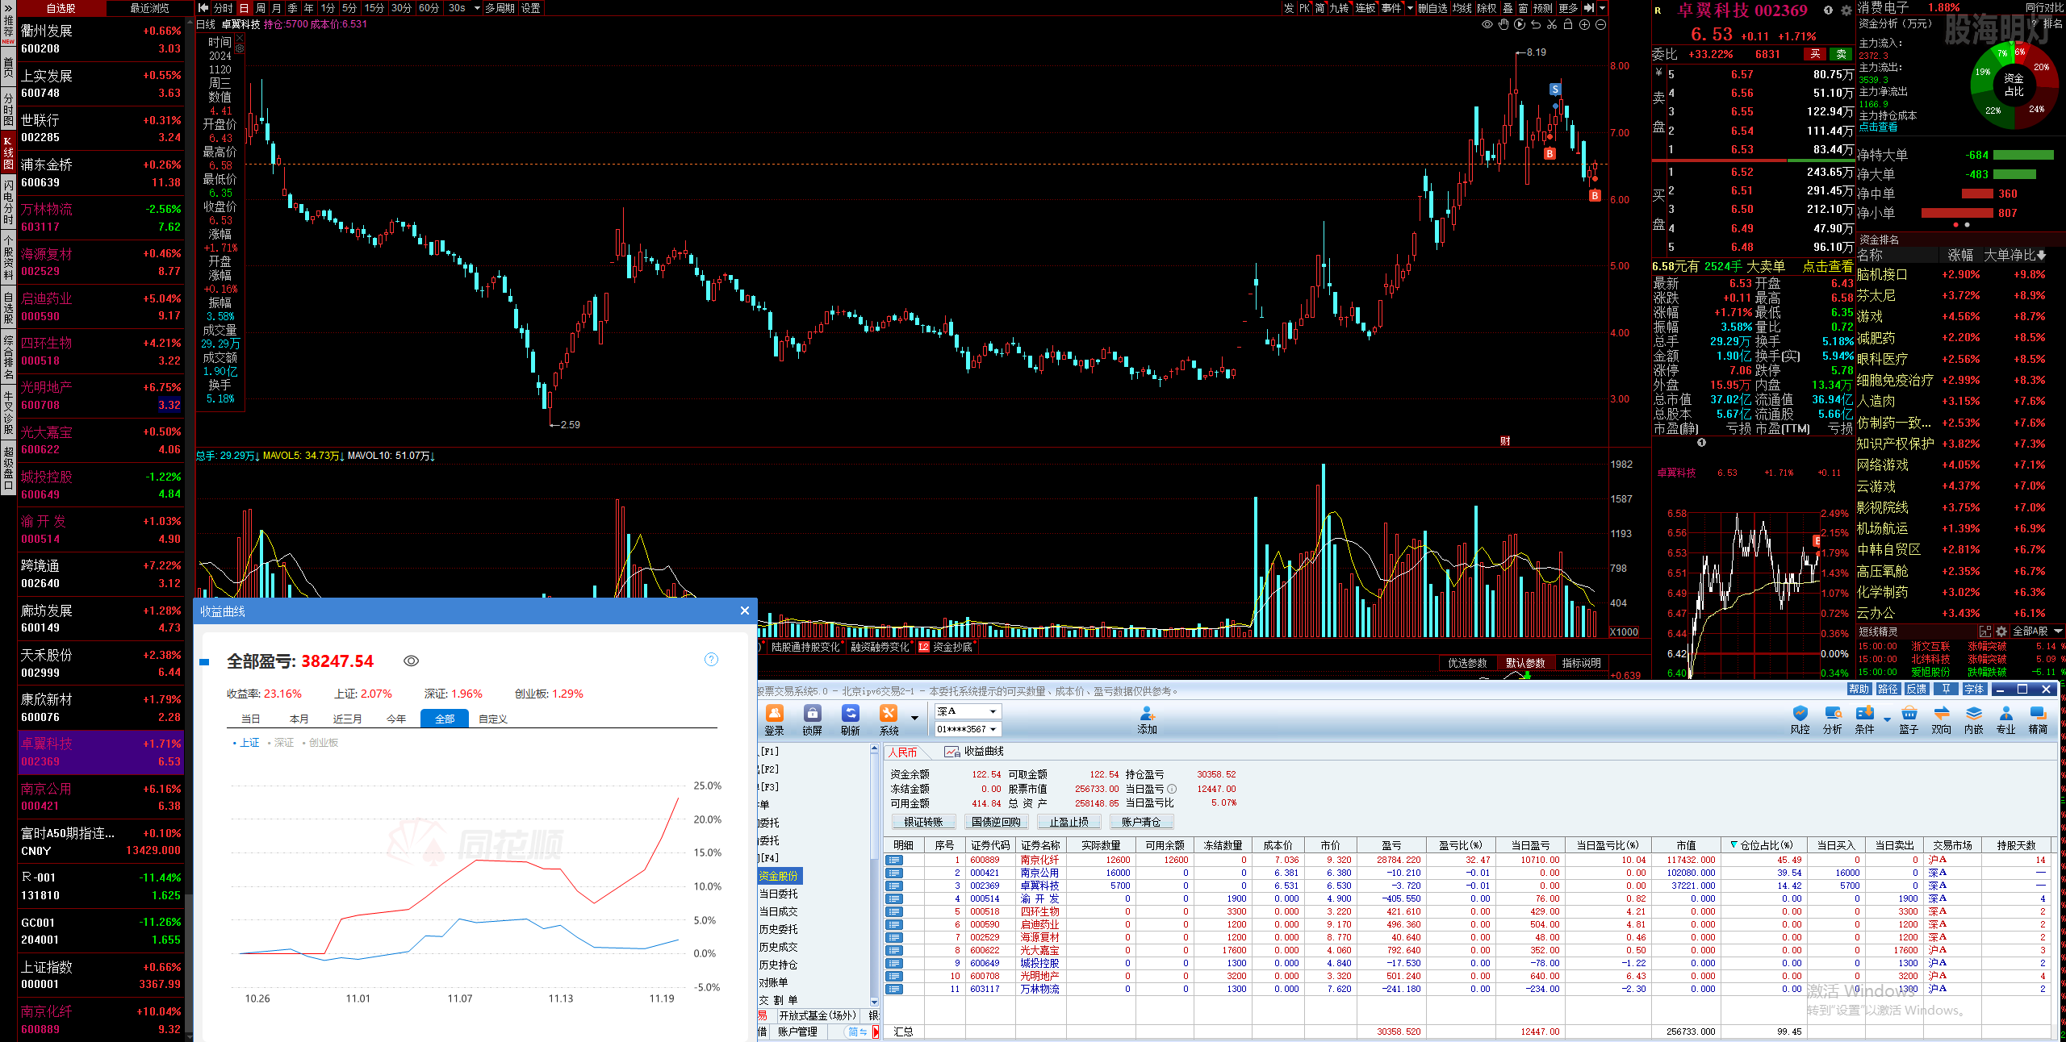Click the 刷新 refresh icon
Screen dimensions: 2066x1042
point(850,719)
